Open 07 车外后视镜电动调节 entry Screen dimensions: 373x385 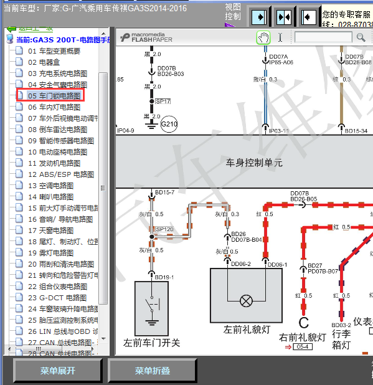pos(63,118)
